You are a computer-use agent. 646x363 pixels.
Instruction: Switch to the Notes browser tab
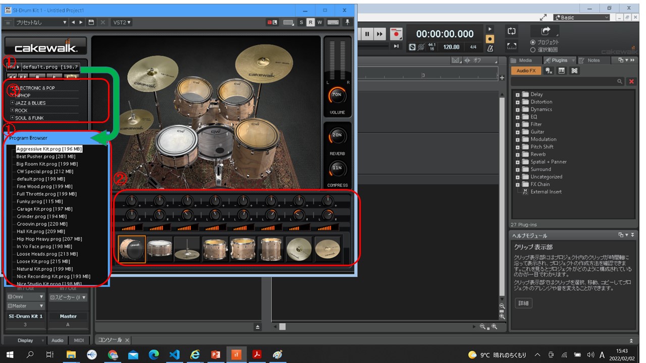pyautogui.click(x=594, y=60)
